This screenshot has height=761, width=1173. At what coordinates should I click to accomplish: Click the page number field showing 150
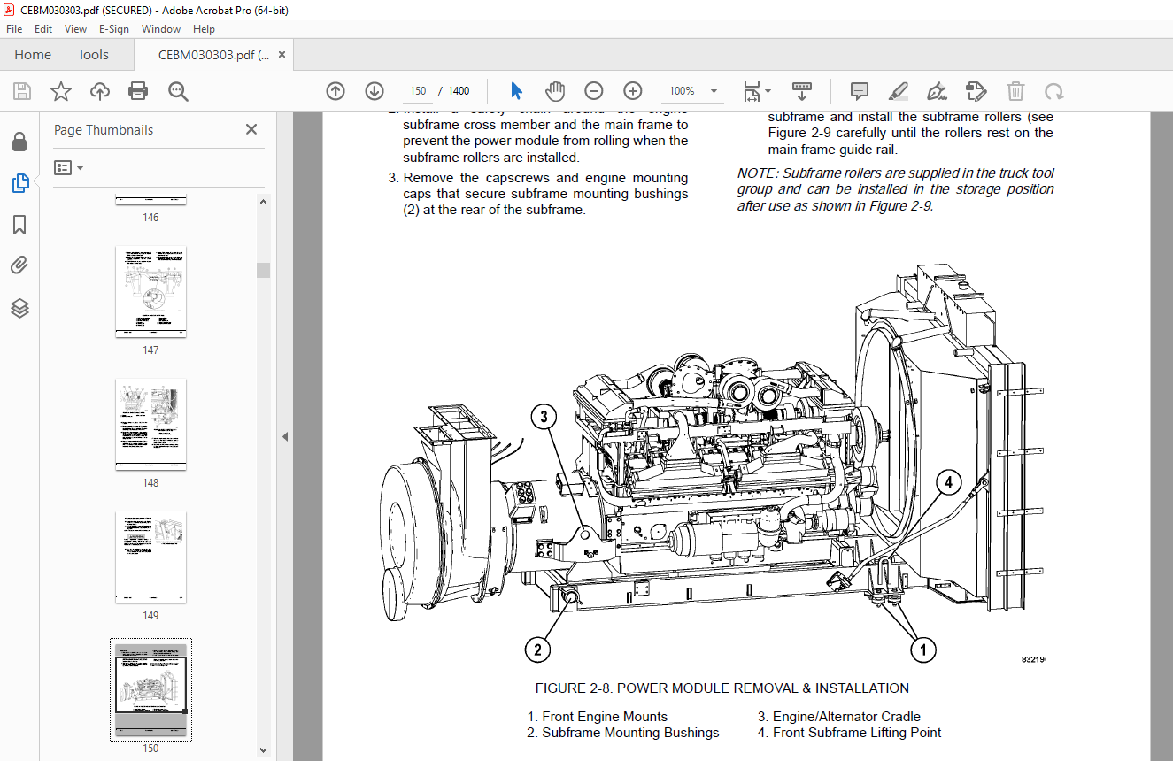419,90
